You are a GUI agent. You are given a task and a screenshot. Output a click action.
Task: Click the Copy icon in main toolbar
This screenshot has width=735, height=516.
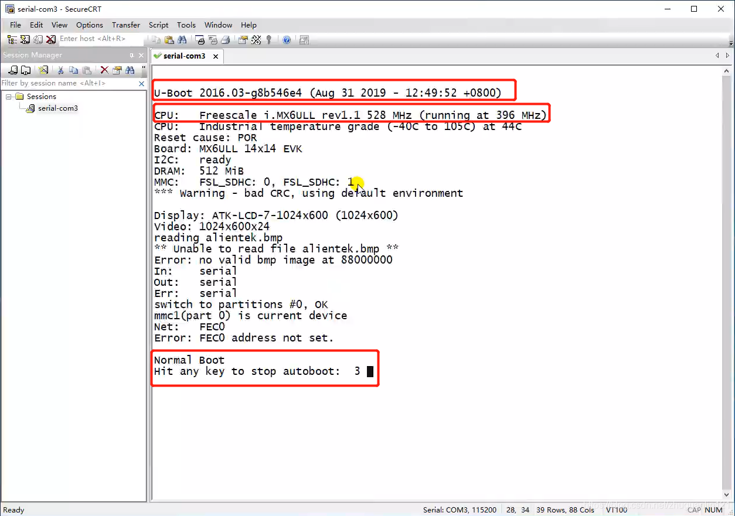click(156, 40)
